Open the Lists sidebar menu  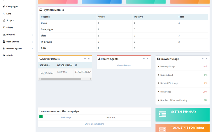[x=18, y=13]
